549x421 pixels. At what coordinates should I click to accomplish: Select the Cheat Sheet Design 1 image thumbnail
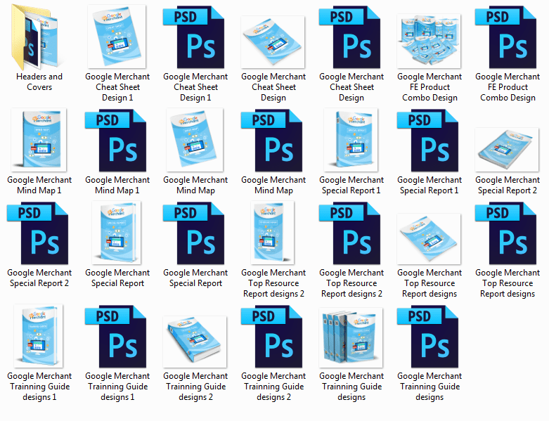point(117,37)
